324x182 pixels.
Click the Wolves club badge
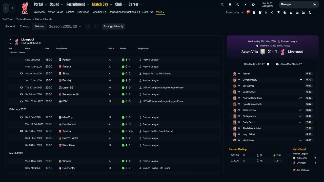60,161
